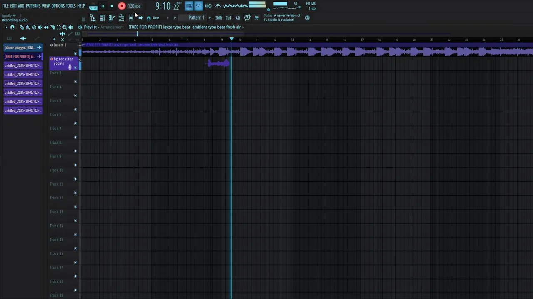The height and width of the screenshot is (299, 533).
Task: Pause playback with pause button
Action: click(102, 6)
